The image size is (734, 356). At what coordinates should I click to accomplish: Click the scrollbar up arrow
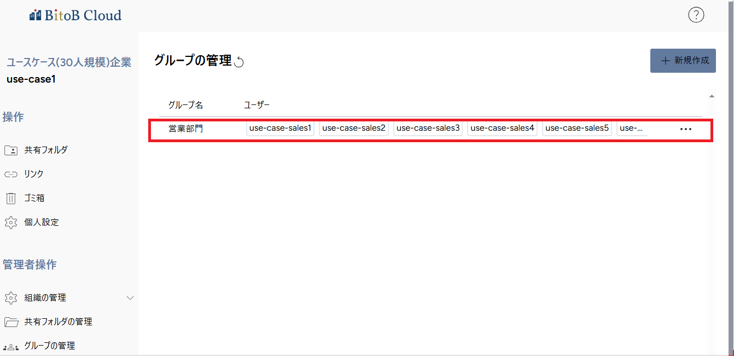click(712, 96)
